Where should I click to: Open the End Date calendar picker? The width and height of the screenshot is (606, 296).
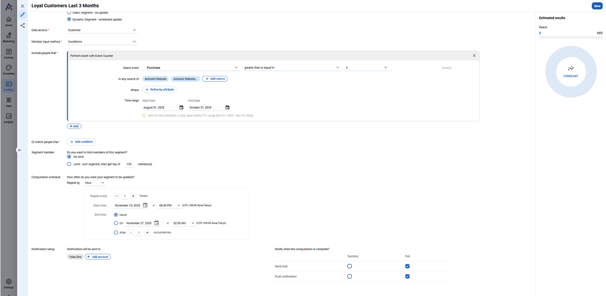click(x=227, y=108)
